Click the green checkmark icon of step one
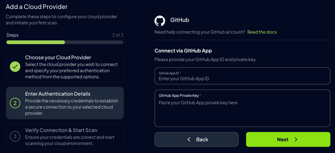335x153 pixels. click(15, 67)
